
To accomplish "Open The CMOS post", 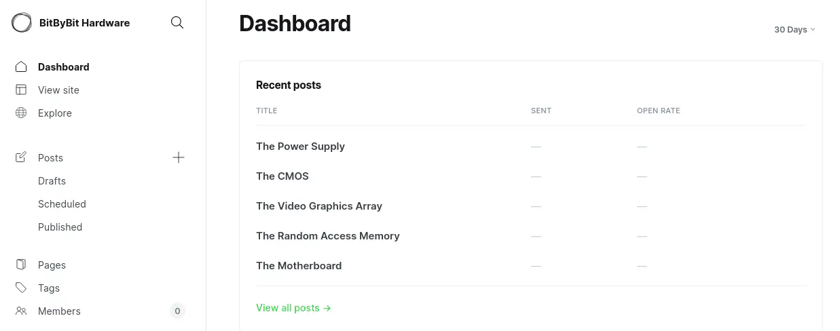I will 282,176.
